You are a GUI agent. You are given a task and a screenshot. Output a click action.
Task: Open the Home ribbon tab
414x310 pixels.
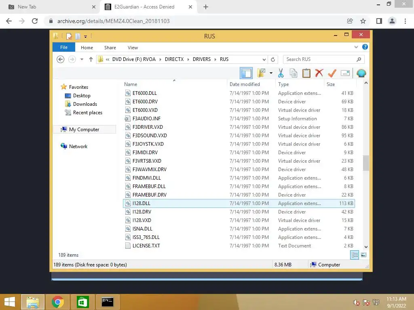tap(87, 48)
